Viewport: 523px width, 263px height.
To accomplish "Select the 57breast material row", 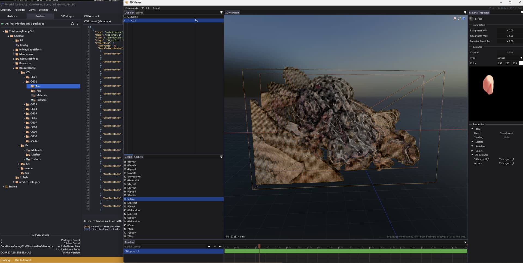I will pyautogui.click(x=174, y=203).
